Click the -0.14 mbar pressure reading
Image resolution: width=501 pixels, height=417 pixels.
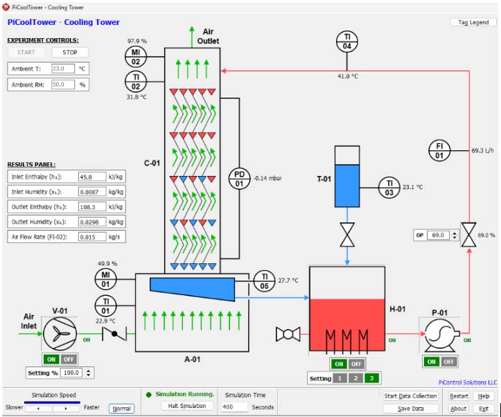click(267, 178)
